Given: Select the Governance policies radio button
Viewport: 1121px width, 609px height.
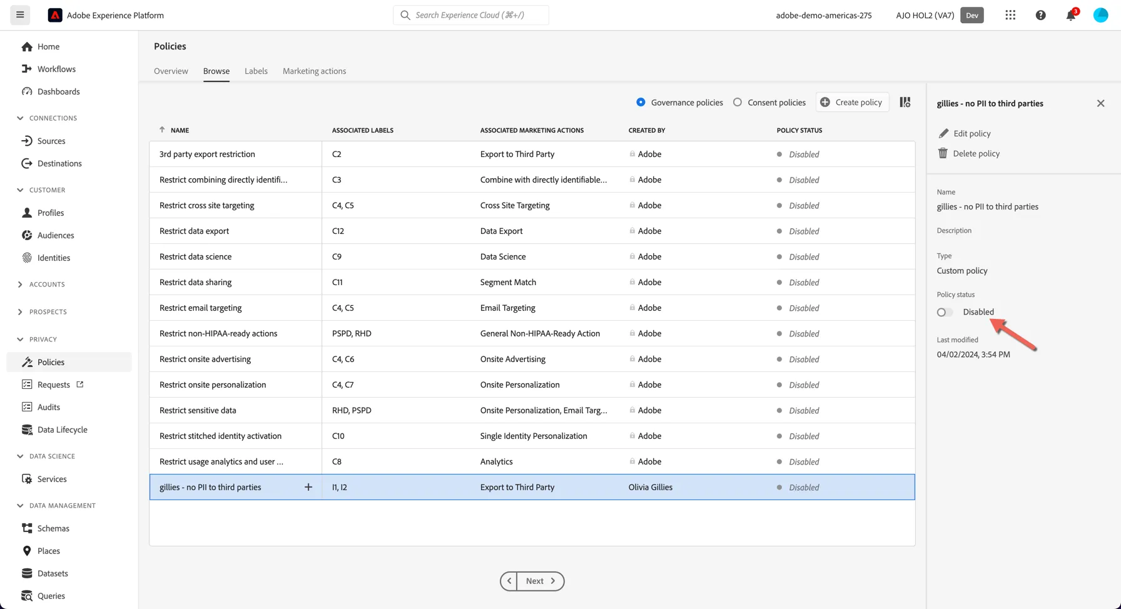Looking at the screenshot, I should tap(641, 102).
